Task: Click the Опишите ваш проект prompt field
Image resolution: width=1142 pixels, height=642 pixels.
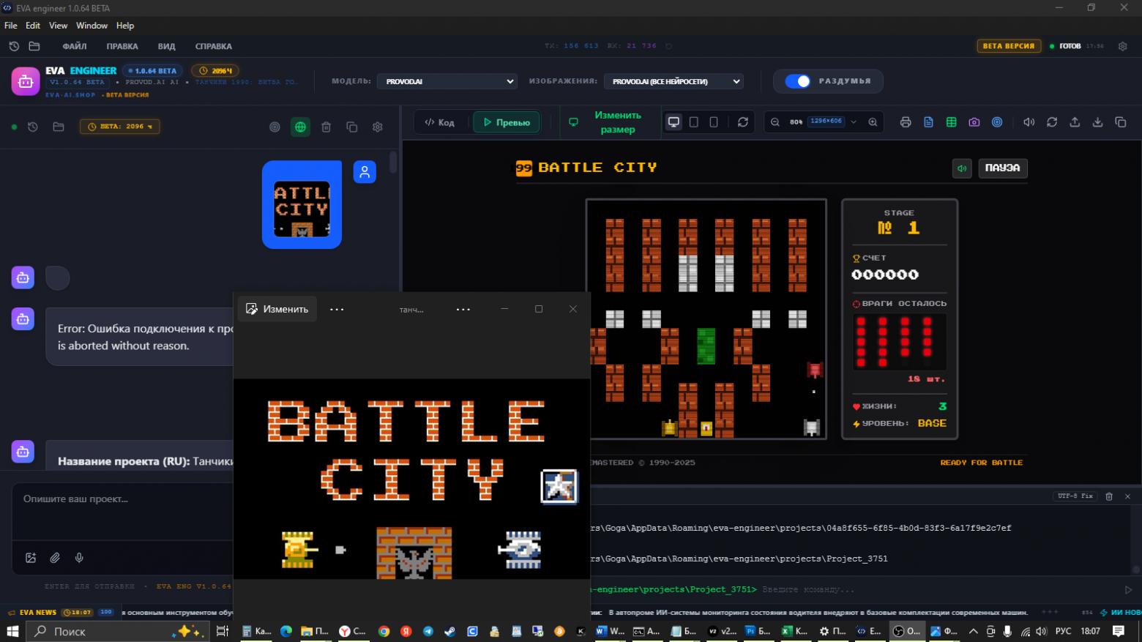Action: coord(122,511)
